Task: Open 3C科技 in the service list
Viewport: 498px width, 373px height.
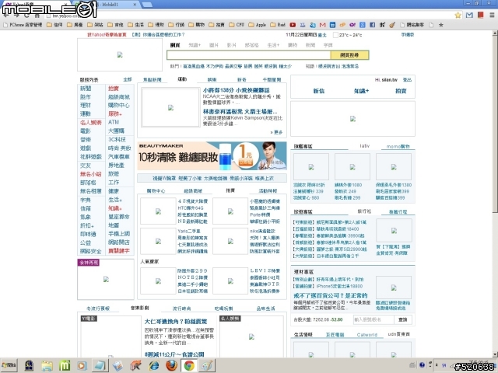Action: 117,140
